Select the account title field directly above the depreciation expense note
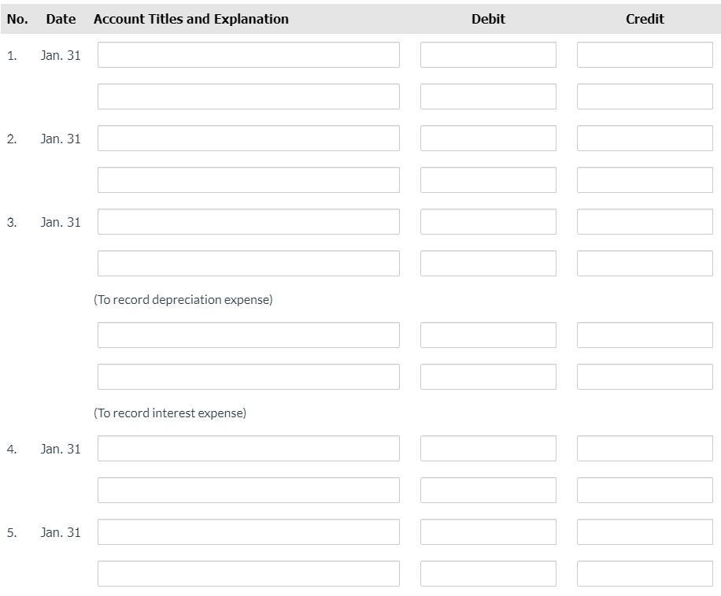This screenshot has height=596, width=721. pyautogui.click(x=248, y=264)
